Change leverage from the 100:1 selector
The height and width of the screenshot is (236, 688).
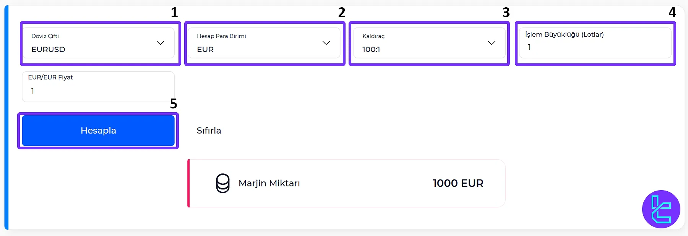point(371,49)
